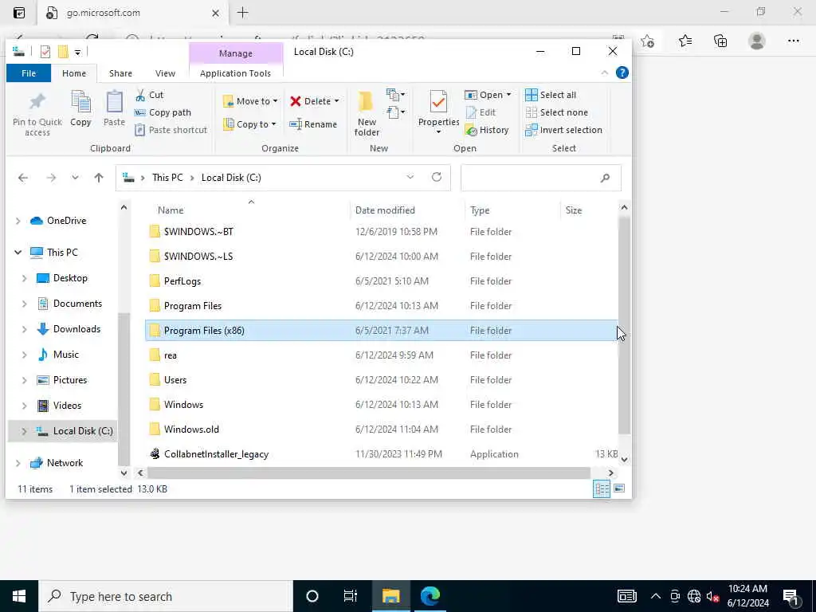Open Edge favorites star icon
816x612 pixels.
tap(685, 41)
